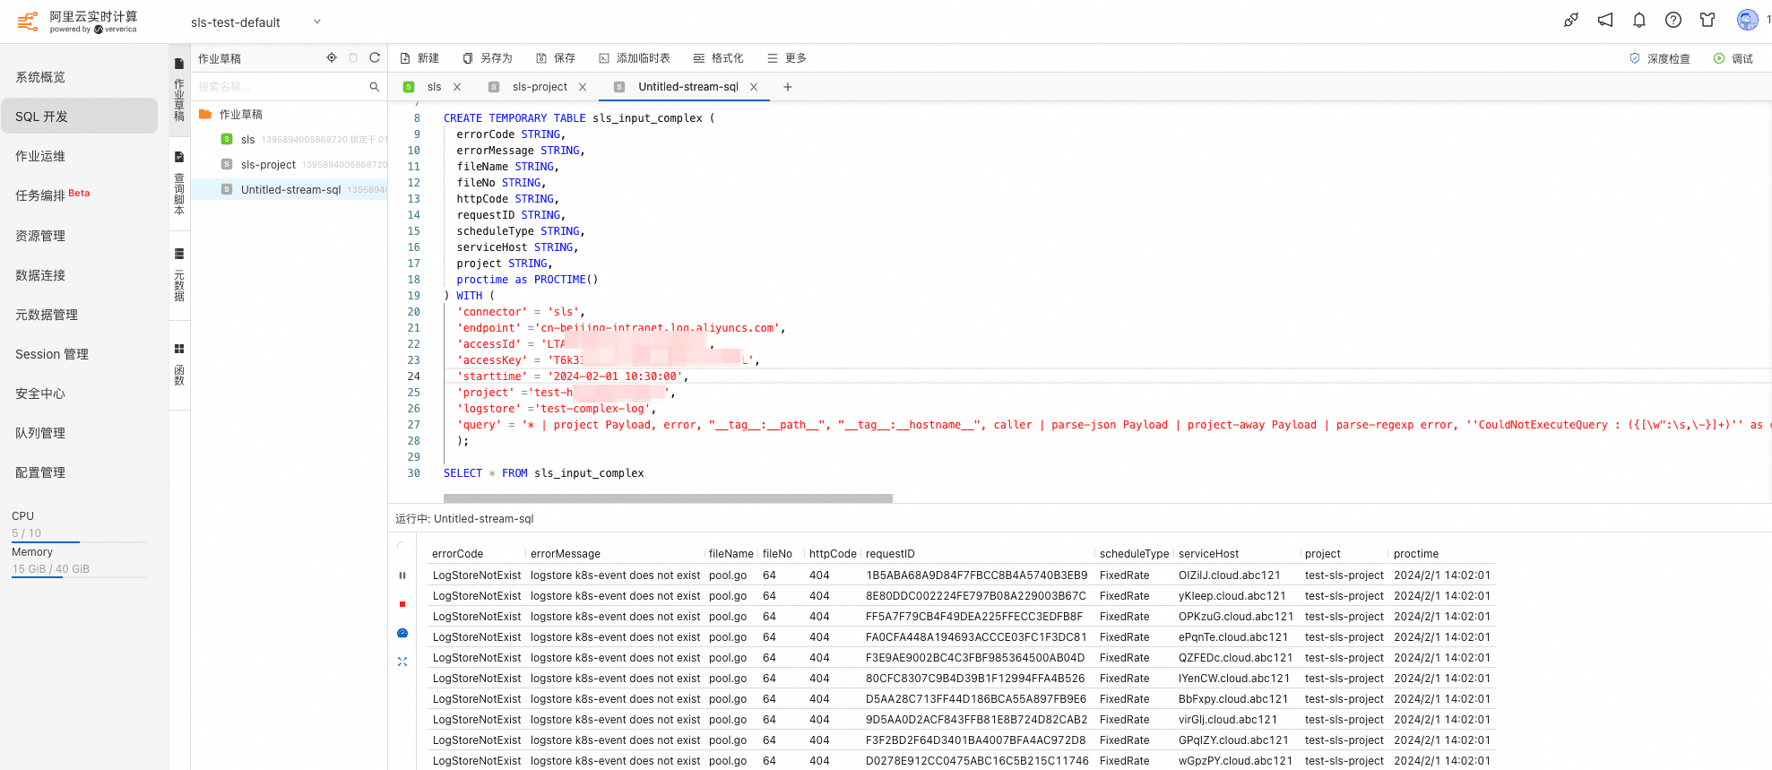Open help via question mark icon
This screenshot has height=770, width=1772.
click(x=1673, y=21)
